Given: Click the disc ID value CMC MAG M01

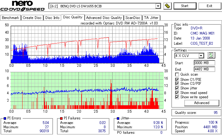Looking at the screenshot, I should (202, 33).
